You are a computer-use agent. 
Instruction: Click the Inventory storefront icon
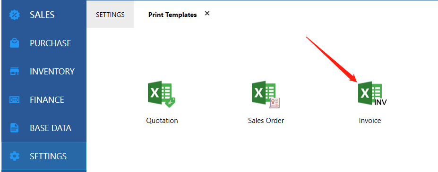click(15, 71)
